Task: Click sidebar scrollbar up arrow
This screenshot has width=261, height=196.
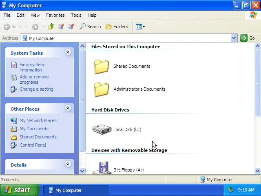Action: (82, 46)
